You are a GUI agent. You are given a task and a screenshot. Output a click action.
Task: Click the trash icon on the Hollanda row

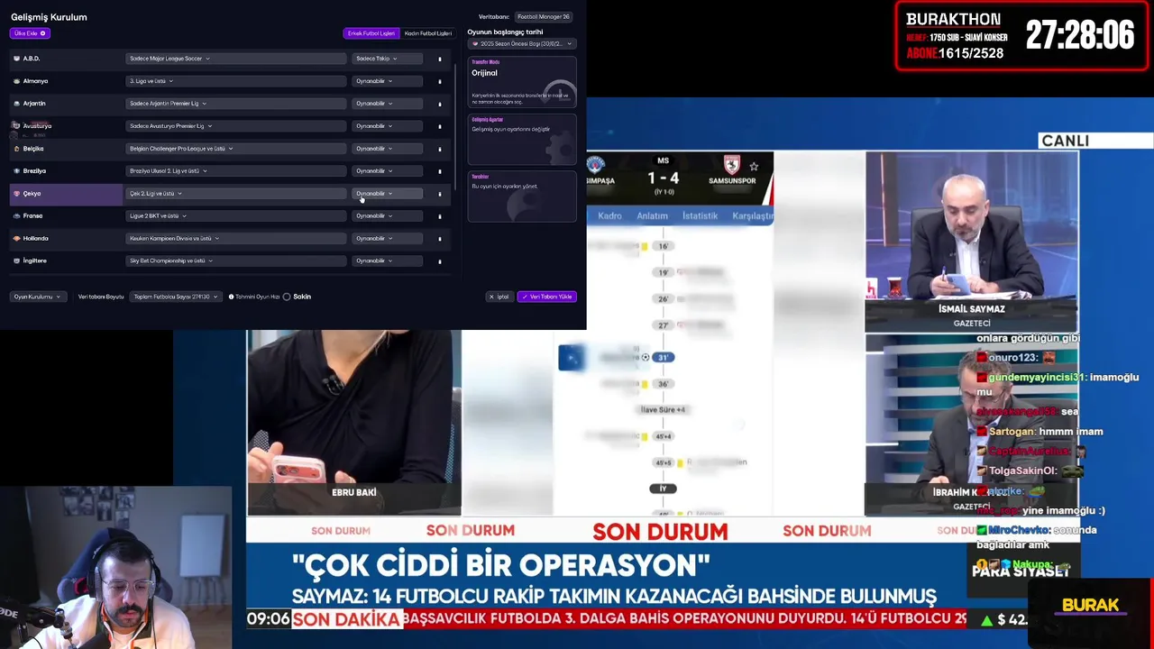(x=440, y=239)
